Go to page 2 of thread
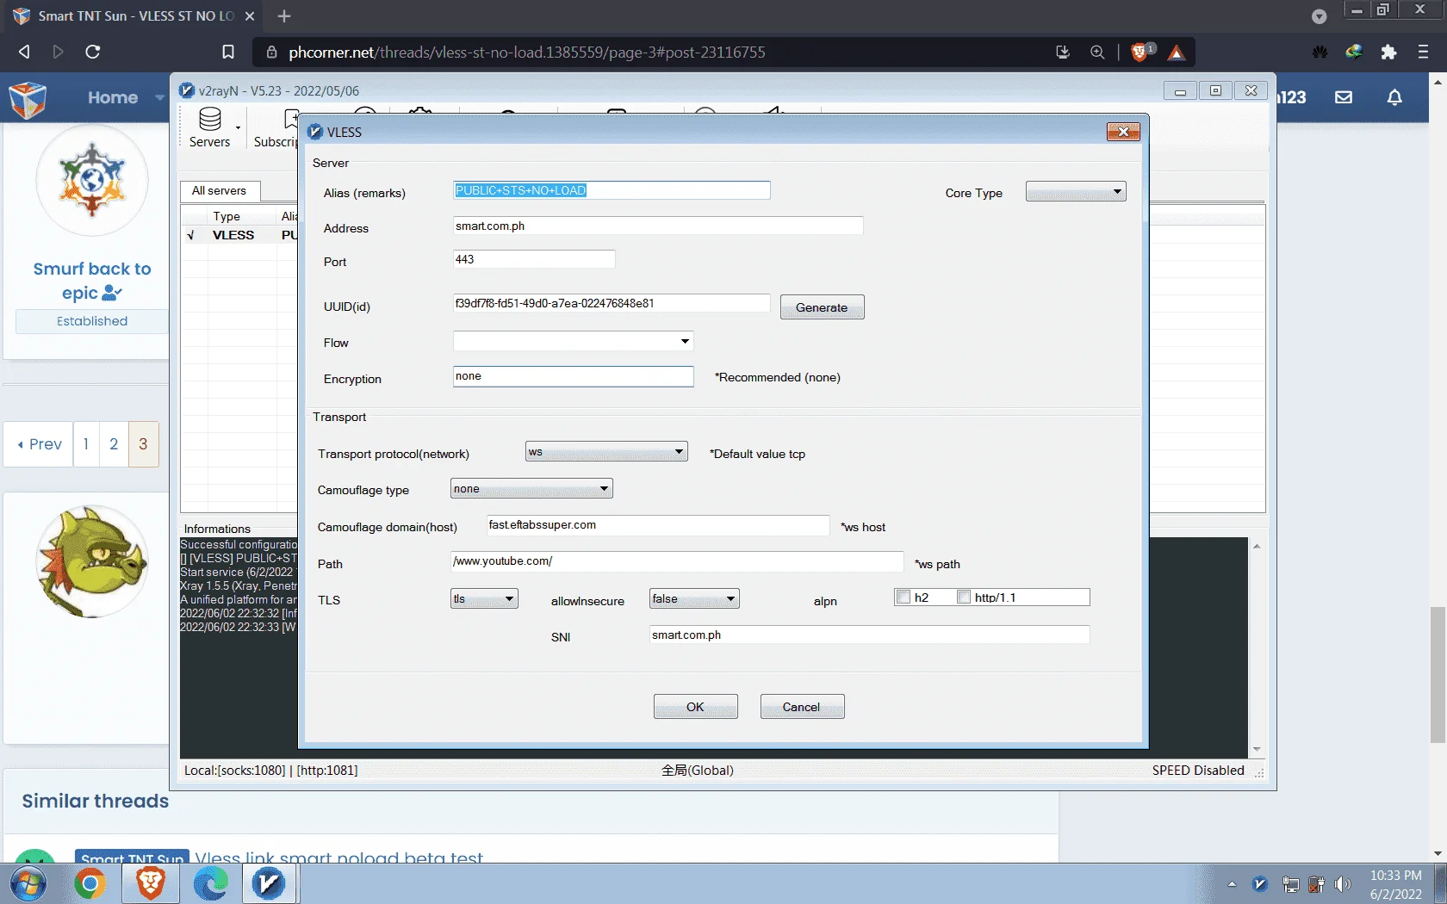This screenshot has width=1447, height=904. (x=114, y=444)
